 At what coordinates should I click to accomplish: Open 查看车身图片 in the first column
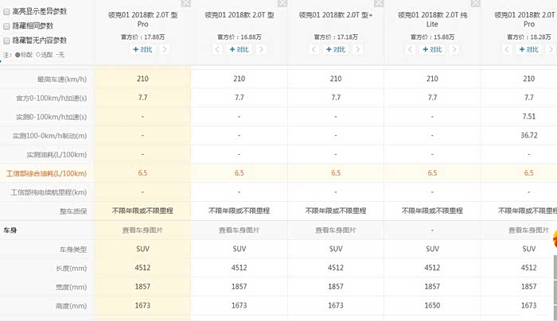(x=142, y=230)
